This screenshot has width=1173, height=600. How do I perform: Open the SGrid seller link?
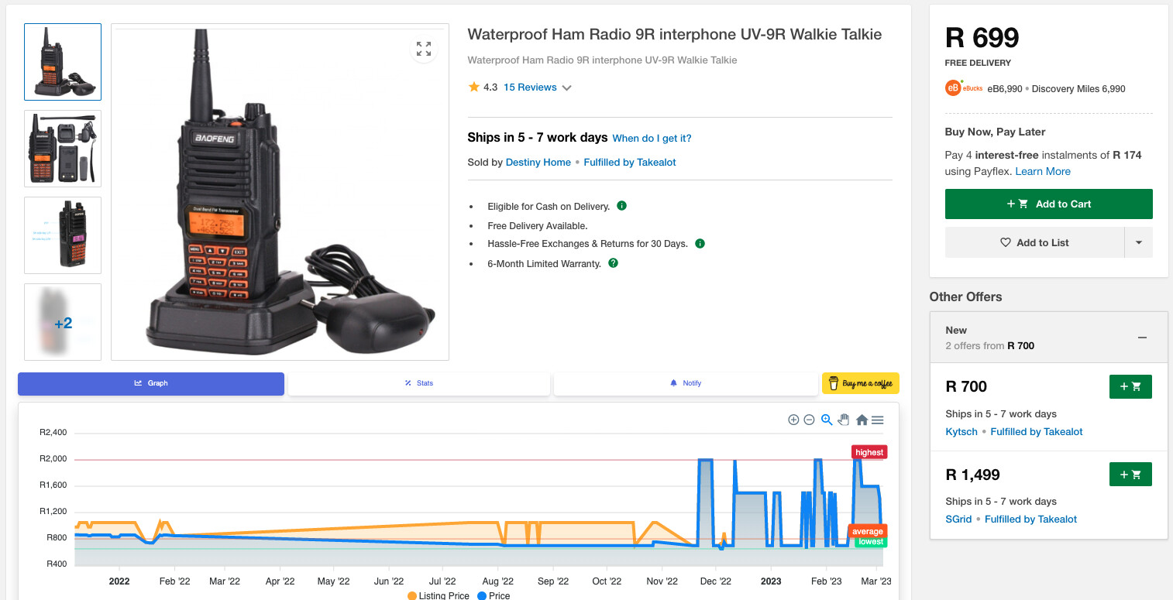pyautogui.click(x=958, y=519)
